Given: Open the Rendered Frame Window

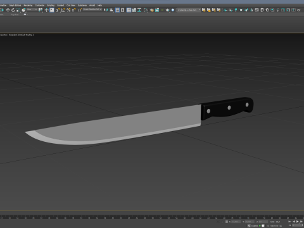Looking at the screenshot, I should point(157,10).
